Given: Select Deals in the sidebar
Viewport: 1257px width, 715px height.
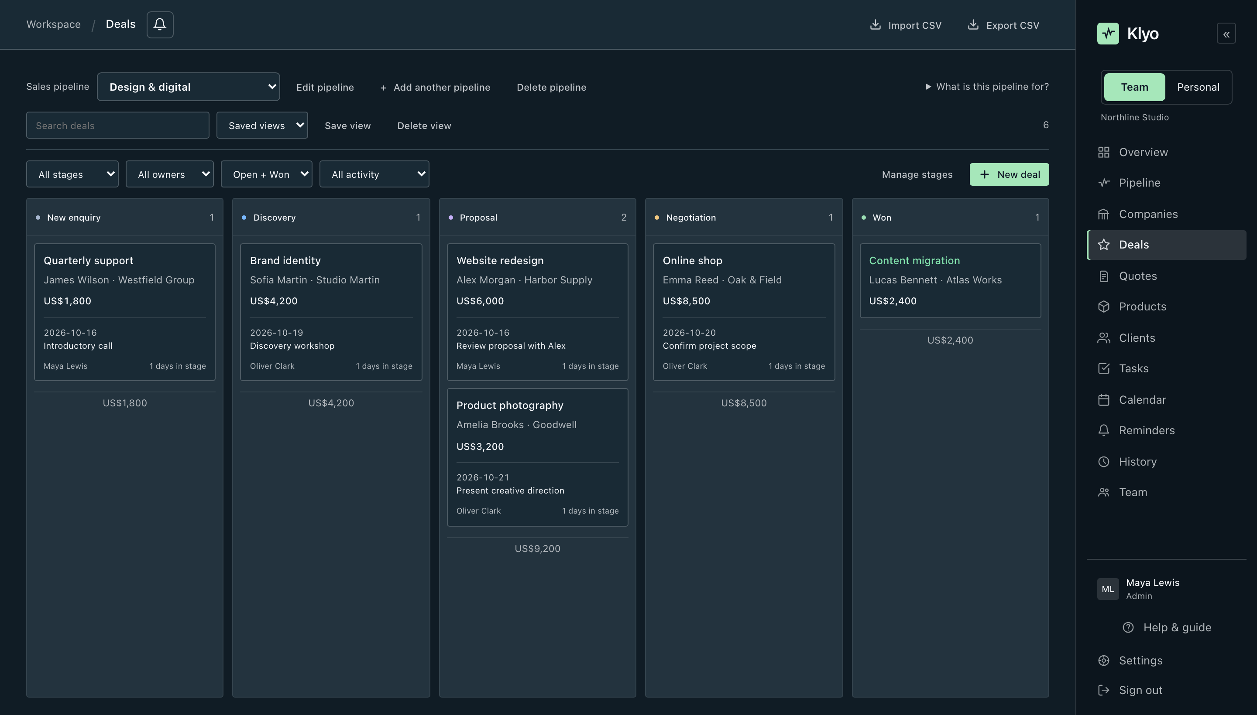Looking at the screenshot, I should (x=1166, y=245).
